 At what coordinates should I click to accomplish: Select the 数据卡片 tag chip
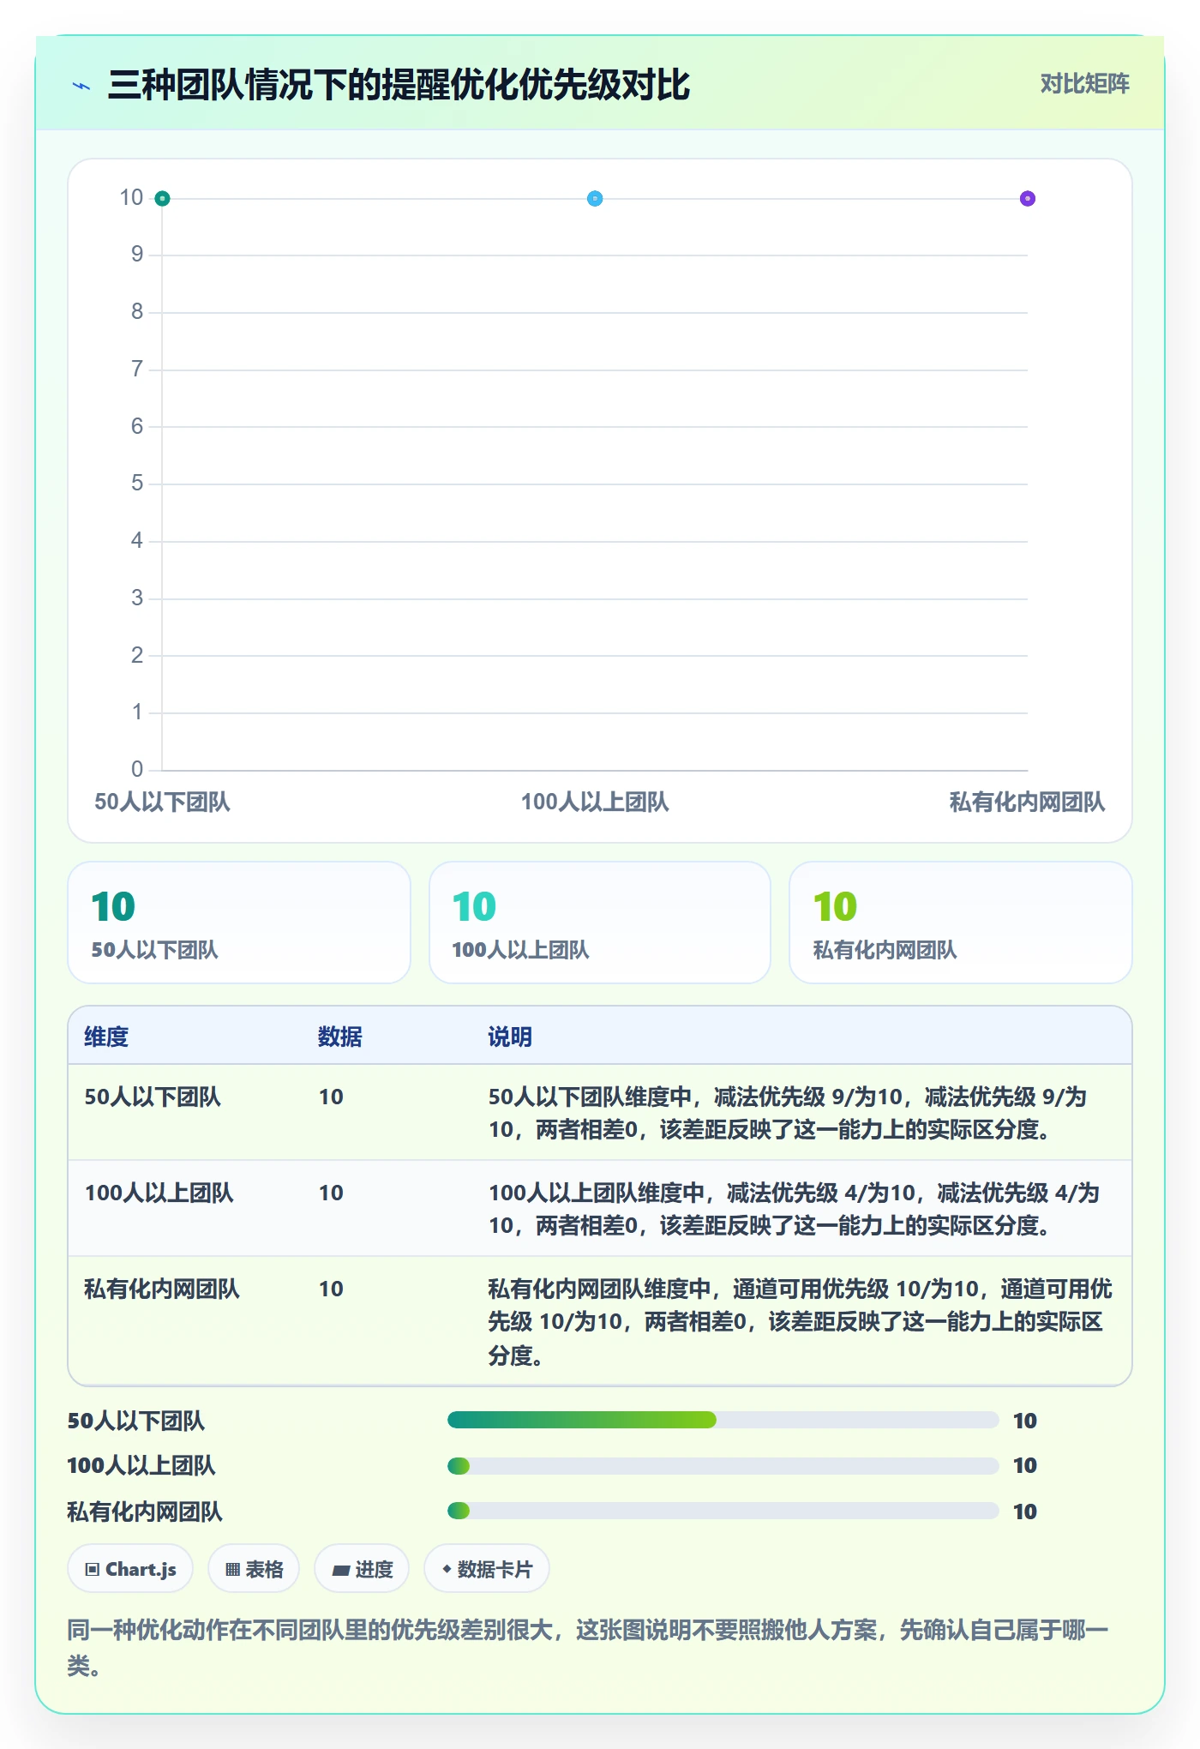coord(487,1569)
